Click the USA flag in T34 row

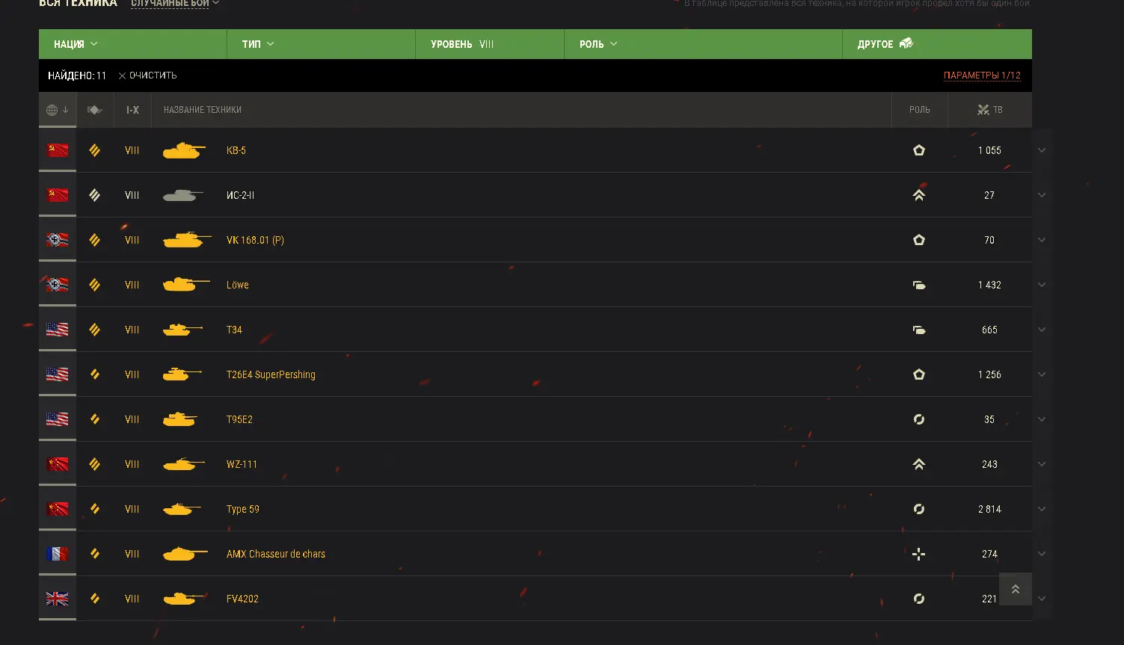pyautogui.click(x=58, y=330)
